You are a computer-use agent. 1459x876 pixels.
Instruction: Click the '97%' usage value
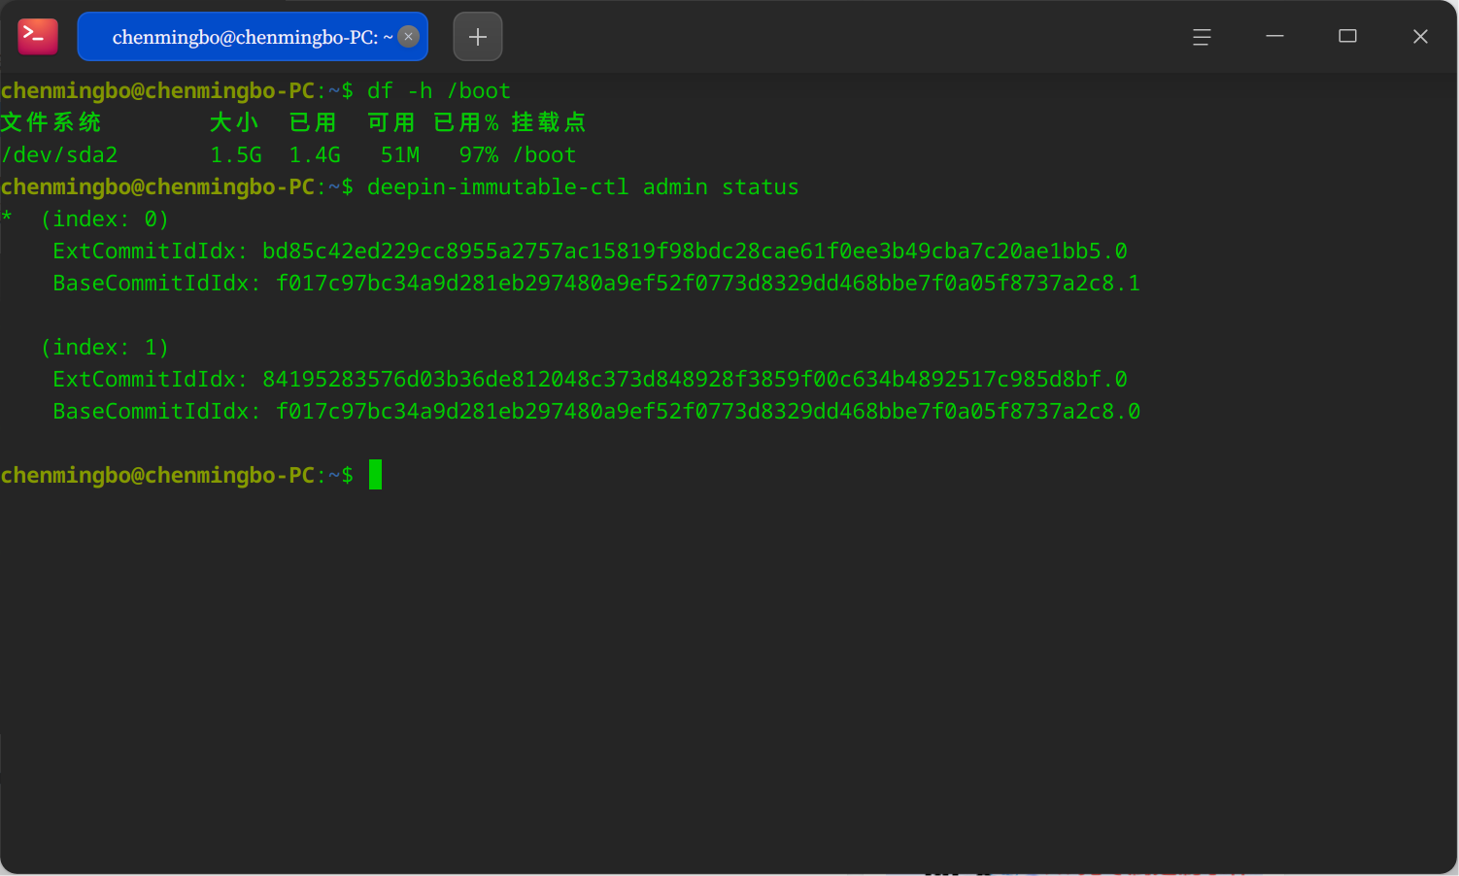[479, 155]
